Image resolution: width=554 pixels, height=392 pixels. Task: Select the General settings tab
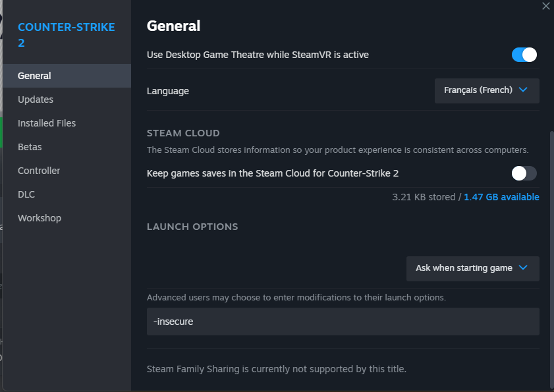(34, 76)
